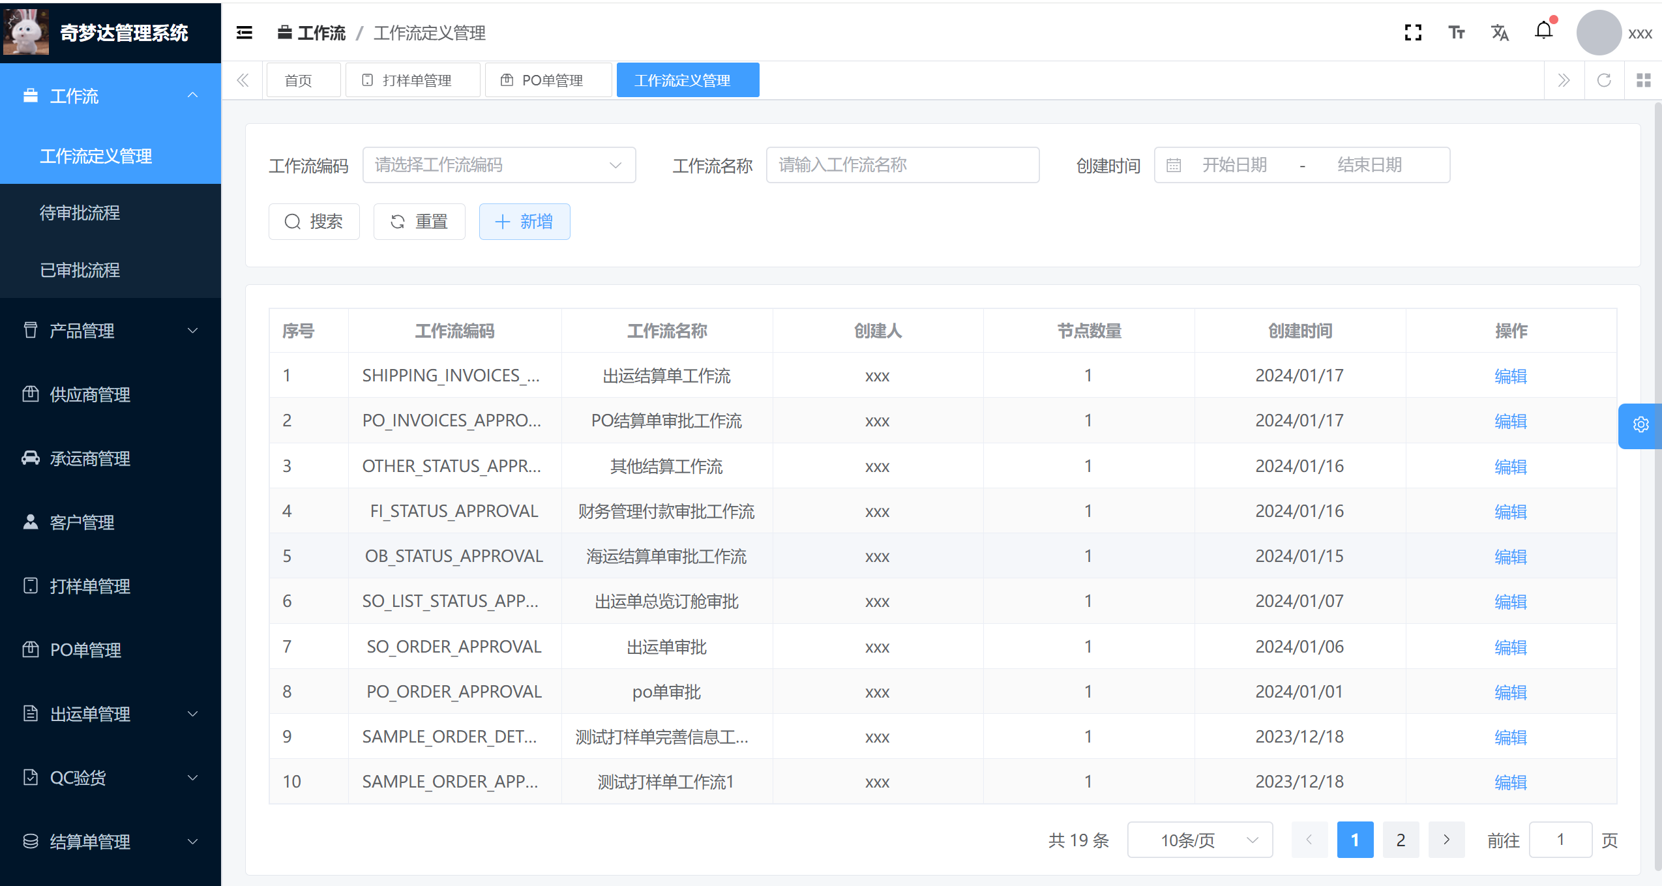Edit the 其他结算工作流 row
This screenshot has width=1662, height=886.
[x=1511, y=466]
